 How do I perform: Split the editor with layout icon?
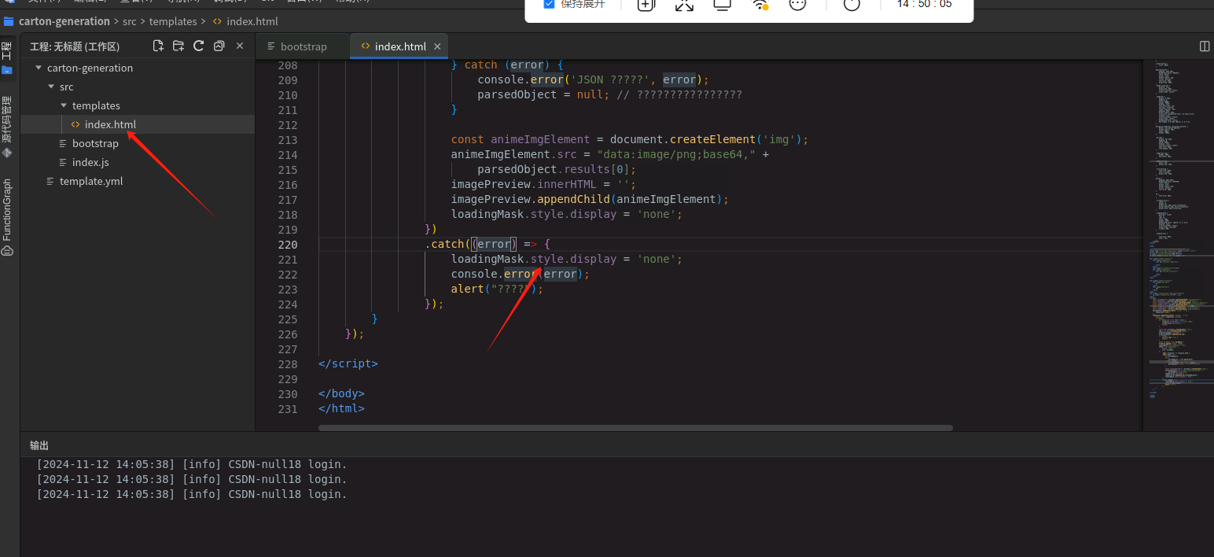(1204, 46)
